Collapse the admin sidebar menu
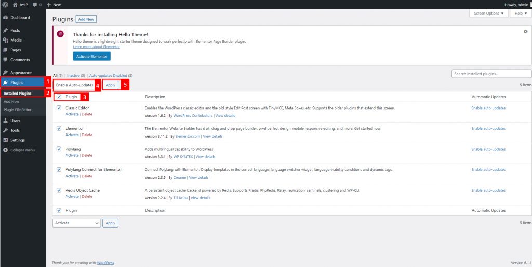 pyautogui.click(x=22, y=150)
